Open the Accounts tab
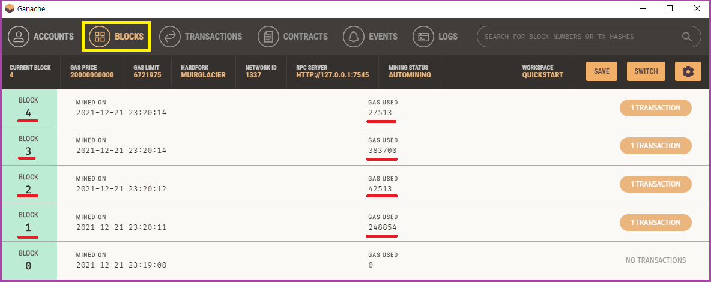Image resolution: width=711 pixels, height=282 pixels. tap(41, 37)
